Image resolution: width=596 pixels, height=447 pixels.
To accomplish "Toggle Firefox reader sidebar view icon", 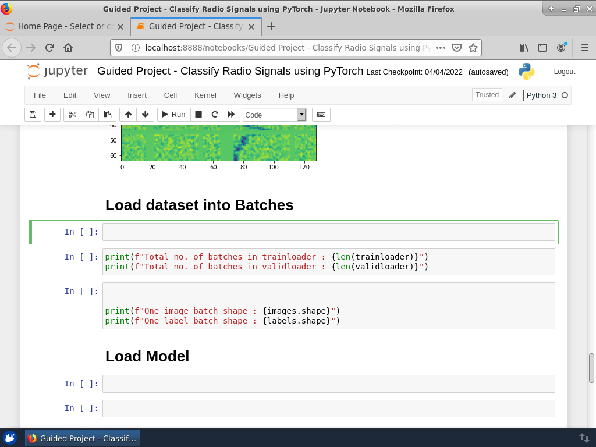I will click(542, 48).
